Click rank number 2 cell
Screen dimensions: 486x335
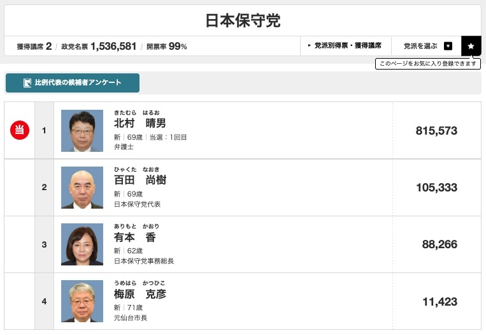pos(45,187)
